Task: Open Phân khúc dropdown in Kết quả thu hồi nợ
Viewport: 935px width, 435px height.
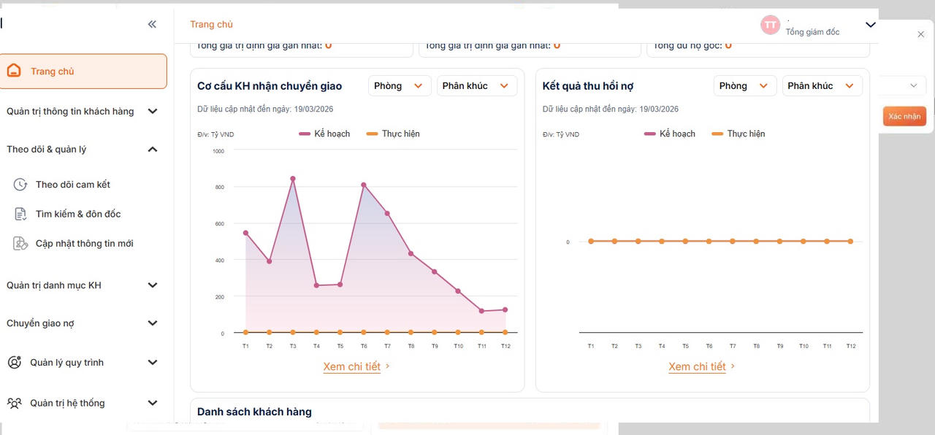Action: coord(822,85)
